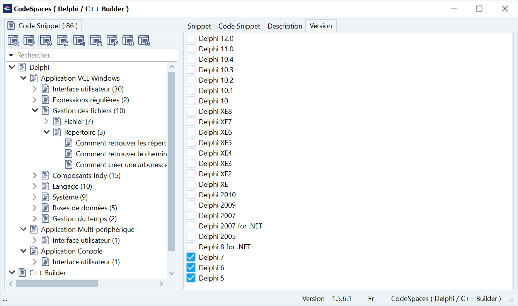Select the C++ Builder tree item

point(48,273)
